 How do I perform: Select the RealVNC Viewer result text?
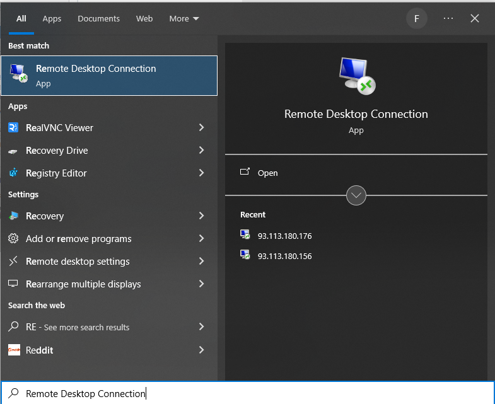(x=59, y=128)
